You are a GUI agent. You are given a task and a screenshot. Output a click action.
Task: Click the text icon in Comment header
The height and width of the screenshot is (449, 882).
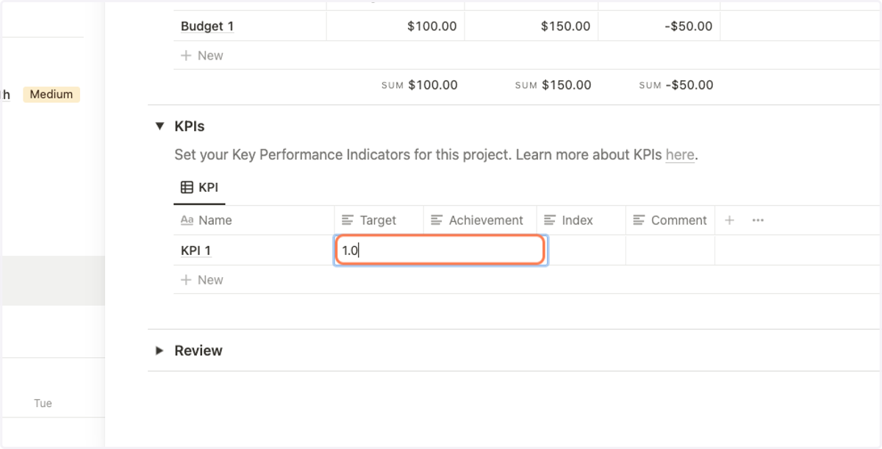(639, 220)
